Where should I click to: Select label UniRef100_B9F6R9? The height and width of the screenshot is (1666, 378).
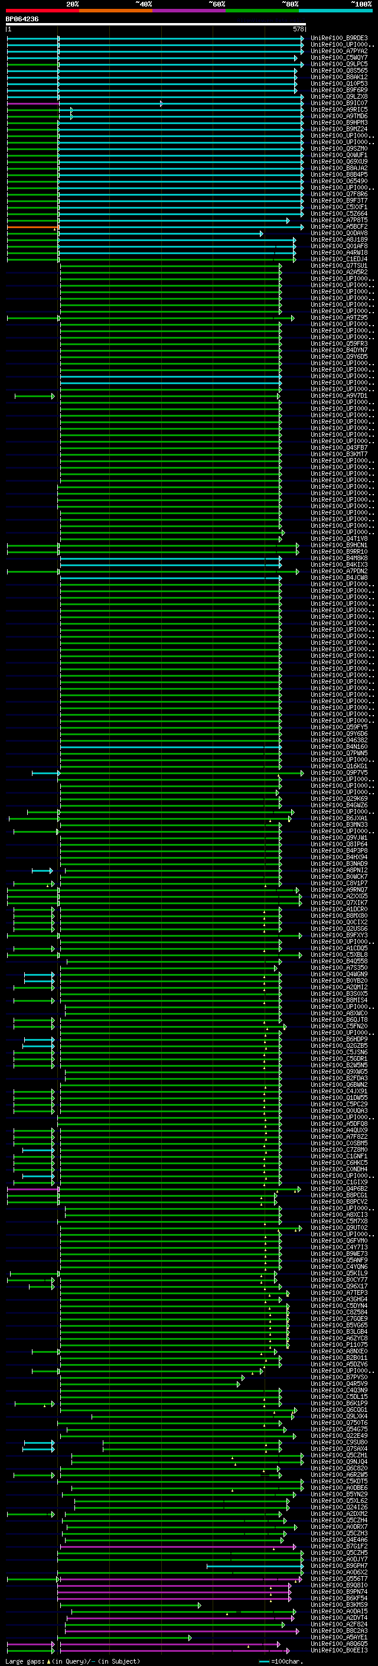click(339, 90)
